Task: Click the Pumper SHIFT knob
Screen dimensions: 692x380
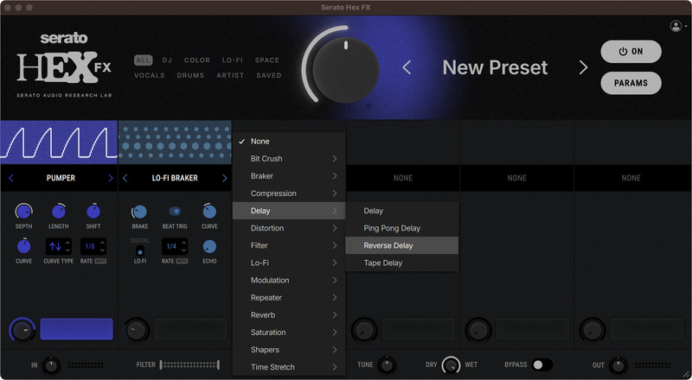Action: [93, 212]
